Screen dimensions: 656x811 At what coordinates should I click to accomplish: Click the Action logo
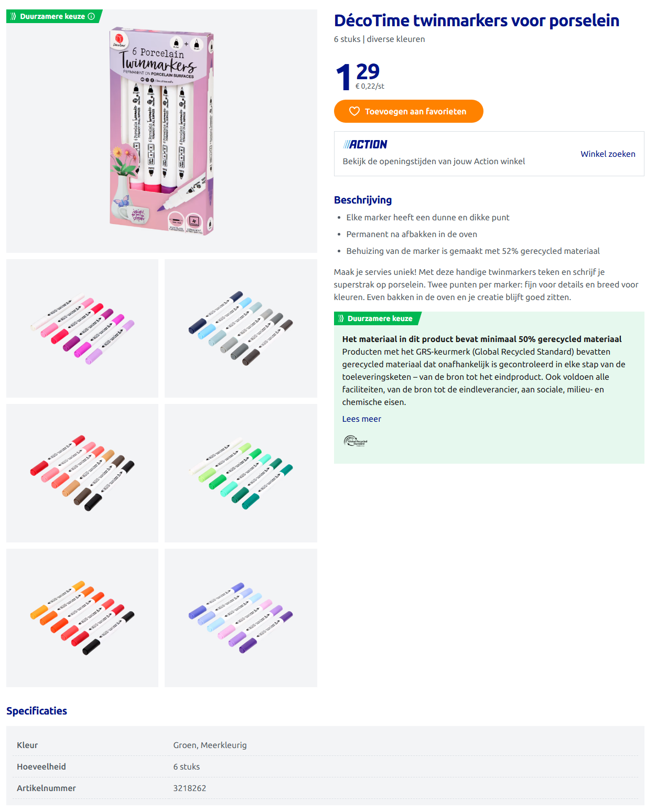click(365, 144)
